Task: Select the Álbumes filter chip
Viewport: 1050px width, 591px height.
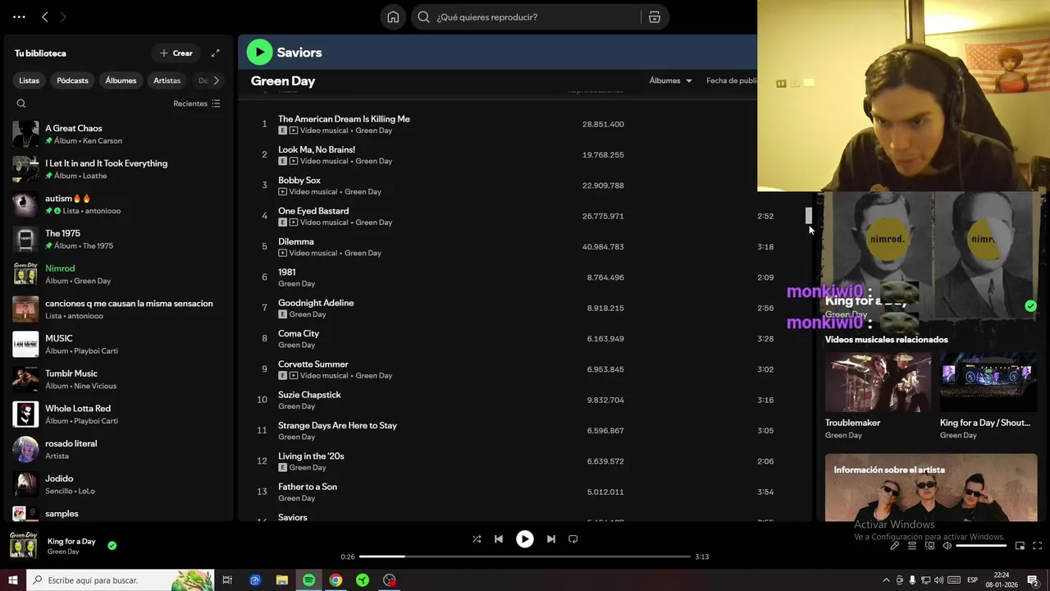Action: tap(121, 80)
